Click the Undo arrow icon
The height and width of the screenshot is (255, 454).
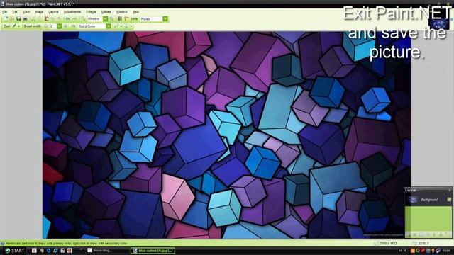pos(68,19)
